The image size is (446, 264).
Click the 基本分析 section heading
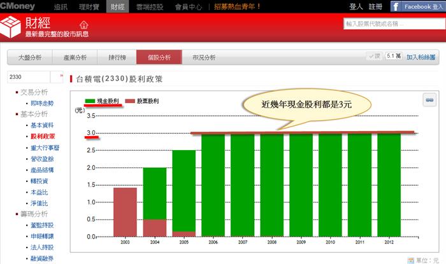click(x=34, y=114)
